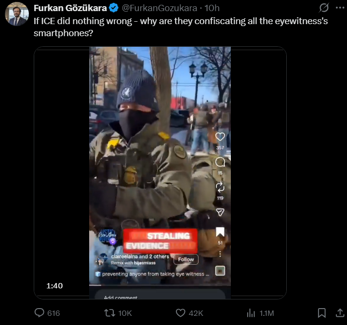Click the Follow button in the video

click(186, 259)
